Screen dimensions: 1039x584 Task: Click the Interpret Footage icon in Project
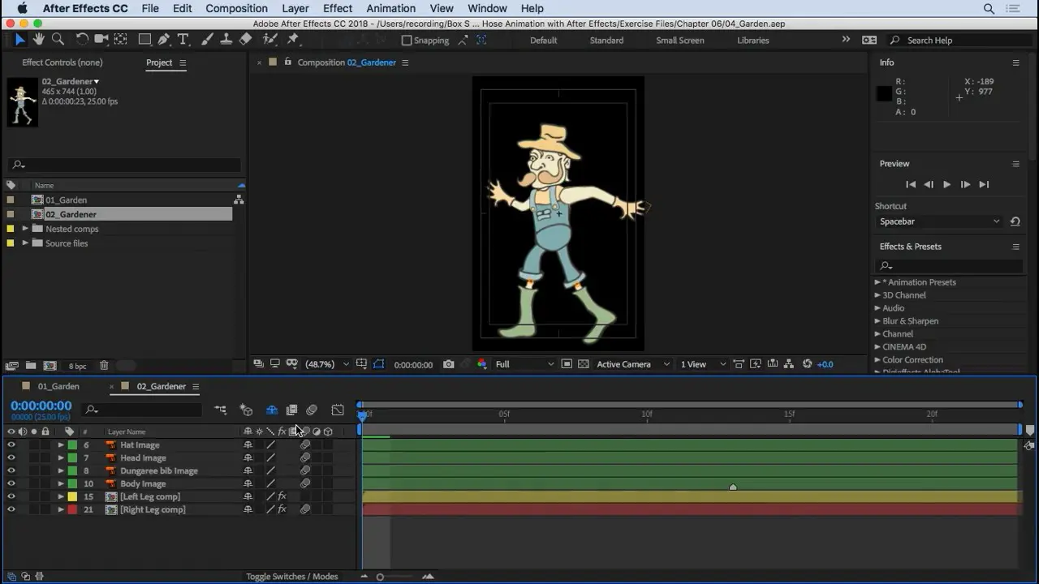coord(12,366)
